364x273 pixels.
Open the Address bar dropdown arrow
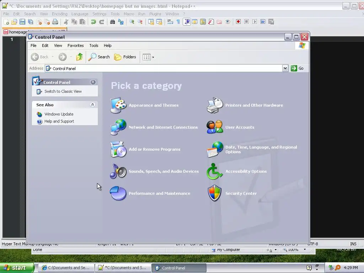click(x=285, y=68)
